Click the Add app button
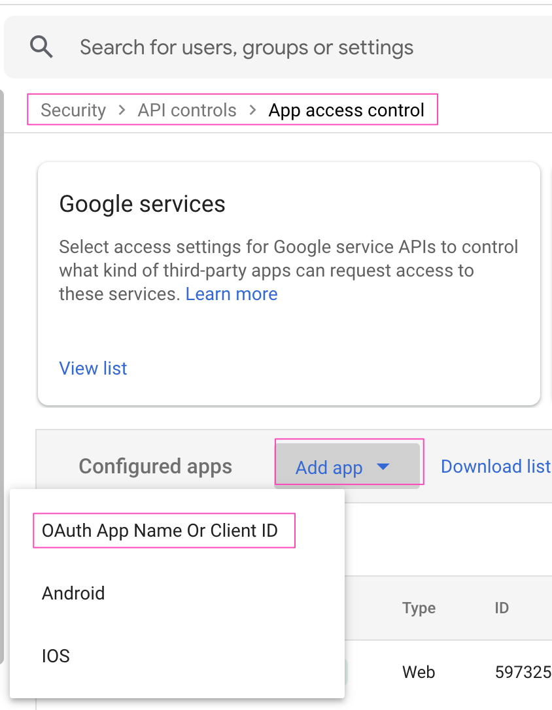 pyautogui.click(x=329, y=466)
